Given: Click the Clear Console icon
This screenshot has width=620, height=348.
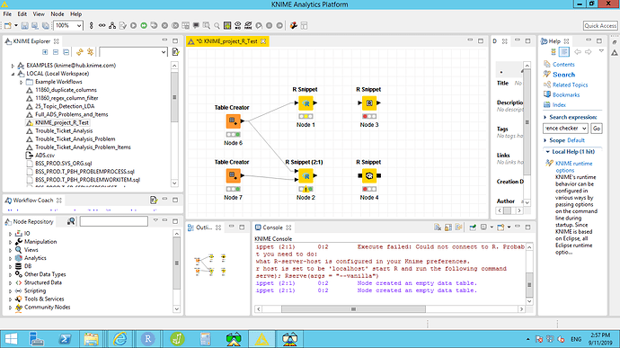Looking at the screenshot, I should 438,228.
